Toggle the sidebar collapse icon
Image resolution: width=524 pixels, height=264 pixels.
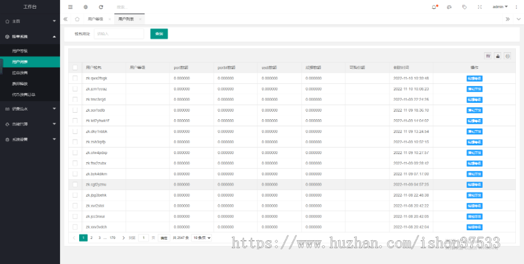[70, 7]
